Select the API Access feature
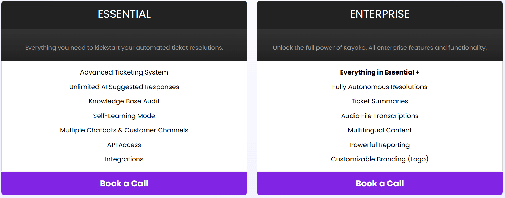The image size is (505, 198). coord(124,145)
